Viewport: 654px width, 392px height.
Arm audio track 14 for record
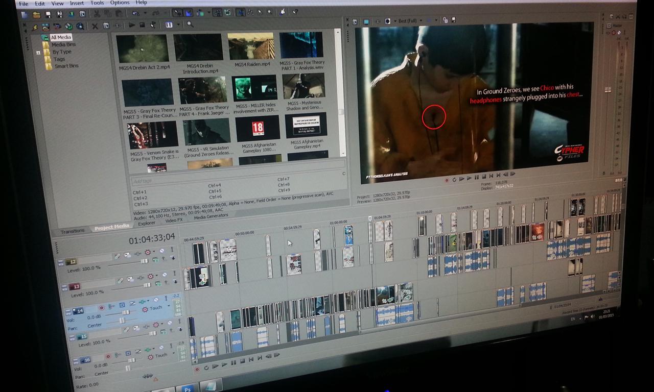pos(102,308)
